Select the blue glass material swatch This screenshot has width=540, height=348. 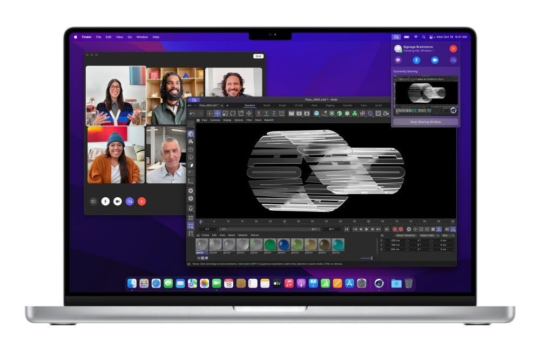(x=283, y=245)
